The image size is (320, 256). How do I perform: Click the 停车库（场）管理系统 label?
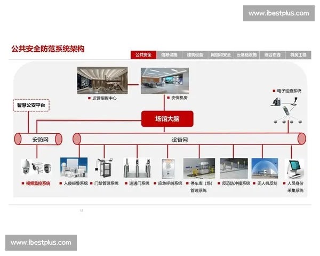pos(202,187)
